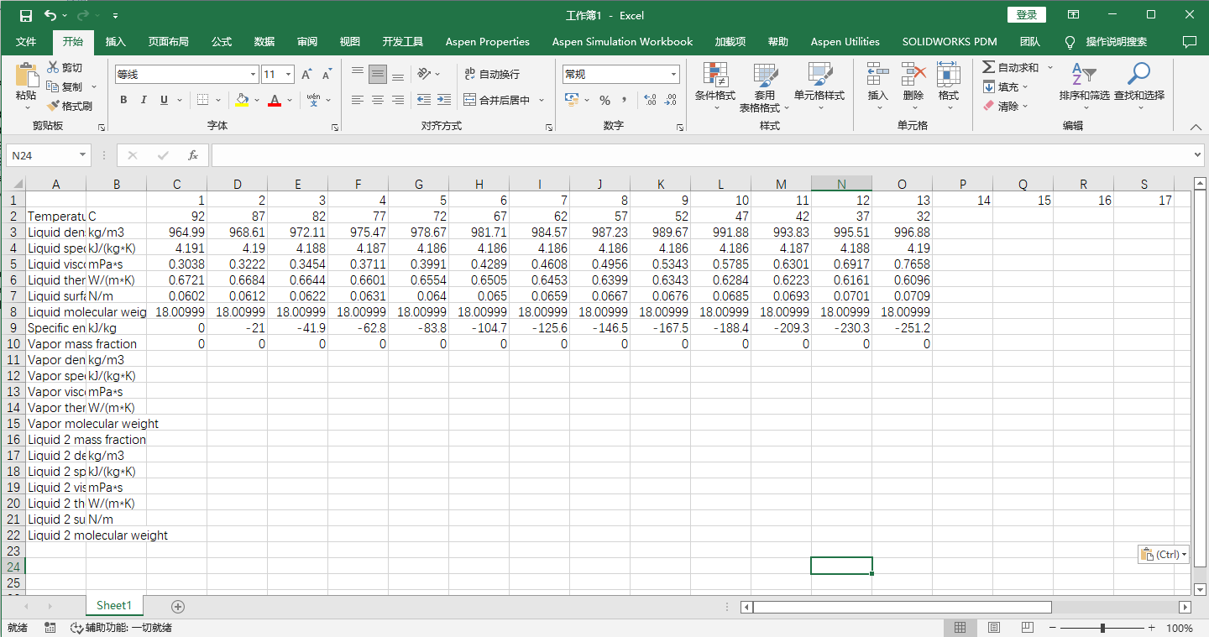Adjust the zoom slider handle
The image size is (1209, 637).
[1102, 628]
